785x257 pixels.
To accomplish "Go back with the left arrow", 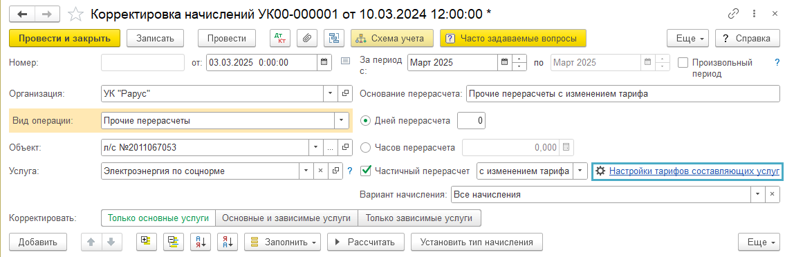I will tap(23, 15).
